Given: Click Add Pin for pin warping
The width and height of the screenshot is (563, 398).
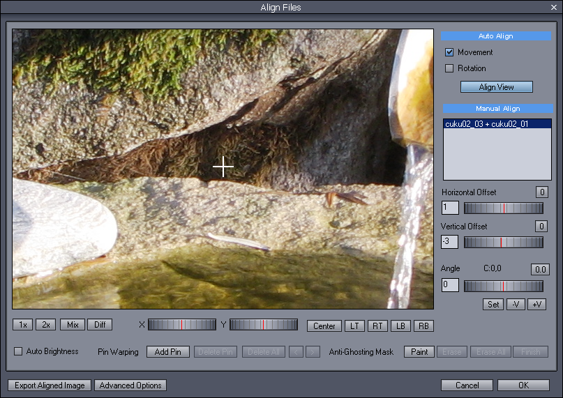Looking at the screenshot, I should tap(167, 352).
